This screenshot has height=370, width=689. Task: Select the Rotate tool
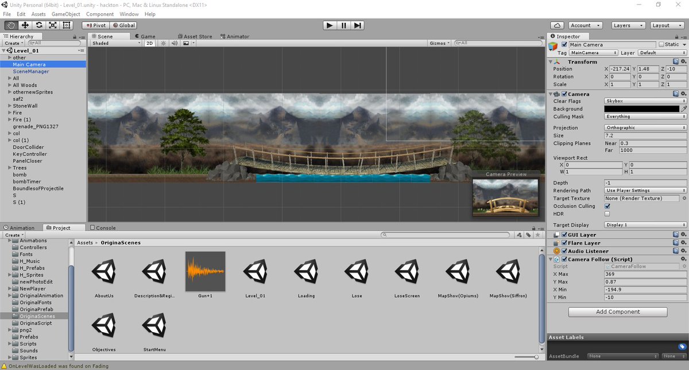click(39, 25)
